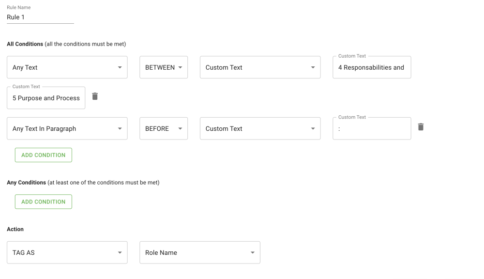Viewport: 484px width, 279px height.
Task: Open Custom Text dropdown in BETWEEN row
Action: (x=260, y=67)
